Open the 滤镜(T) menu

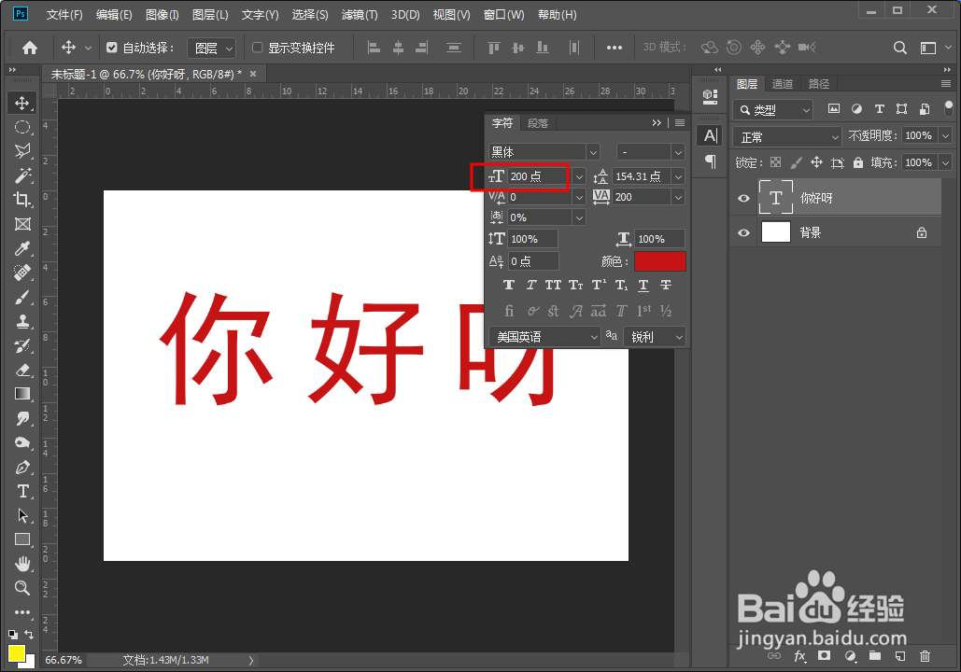(360, 15)
